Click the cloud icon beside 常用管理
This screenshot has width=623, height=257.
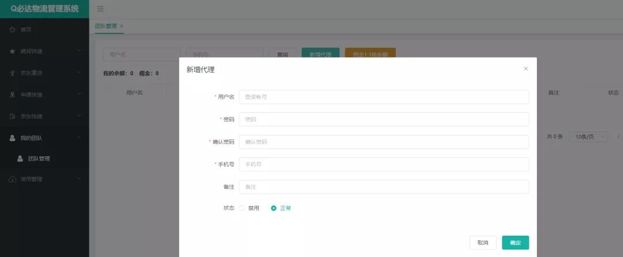pyautogui.click(x=12, y=179)
